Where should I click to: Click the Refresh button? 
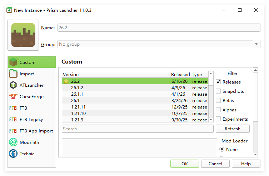tap(233, 129)
